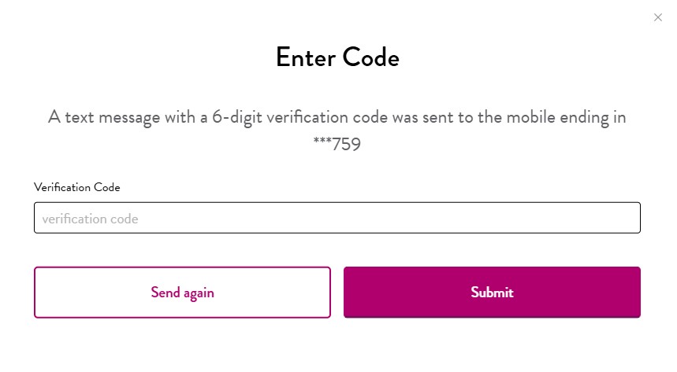This screenshot has height=372, width=677.
Task: Request a new text message code
Action: [182, 293]
